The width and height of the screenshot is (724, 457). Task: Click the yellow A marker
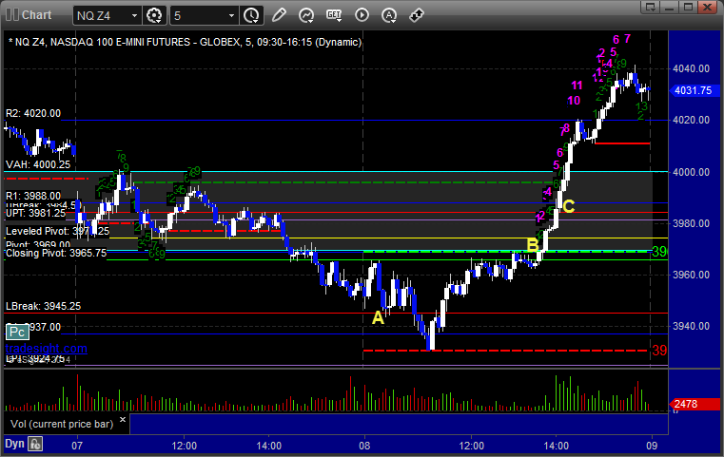point(378,317)
